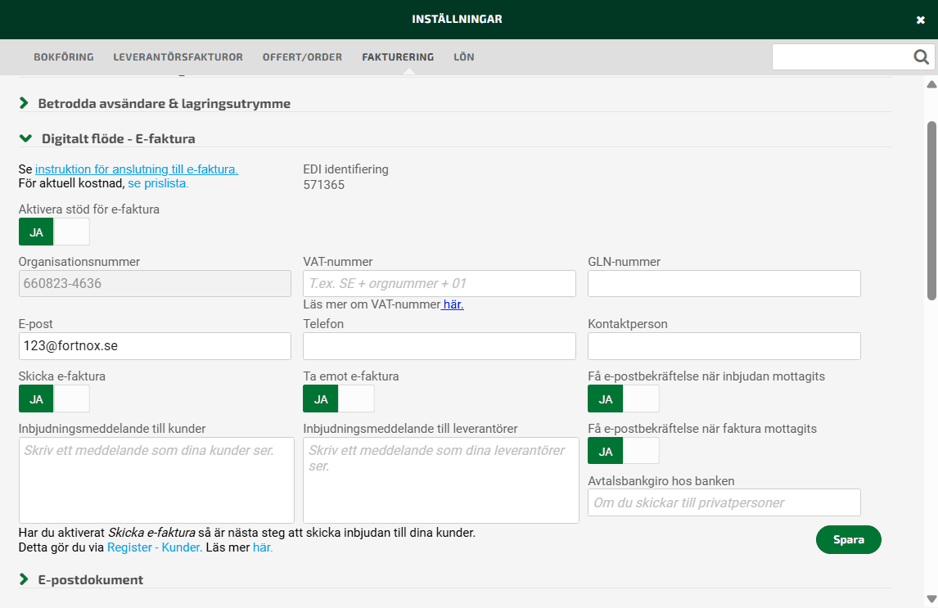Expand the E-postdokument section
This screenshot has height=608, width=938.
click(90, 579)
